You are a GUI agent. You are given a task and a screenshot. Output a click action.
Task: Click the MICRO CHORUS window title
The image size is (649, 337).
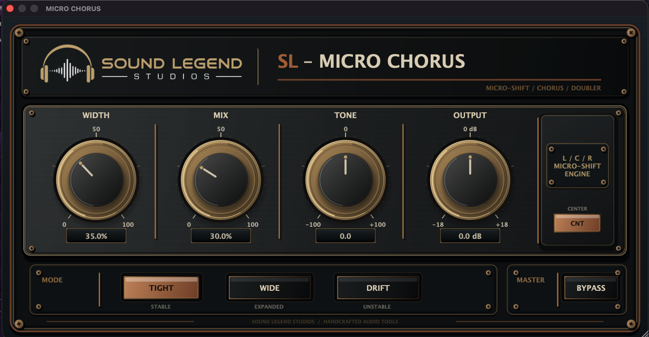pyautogui.click(x=73, y=8)
